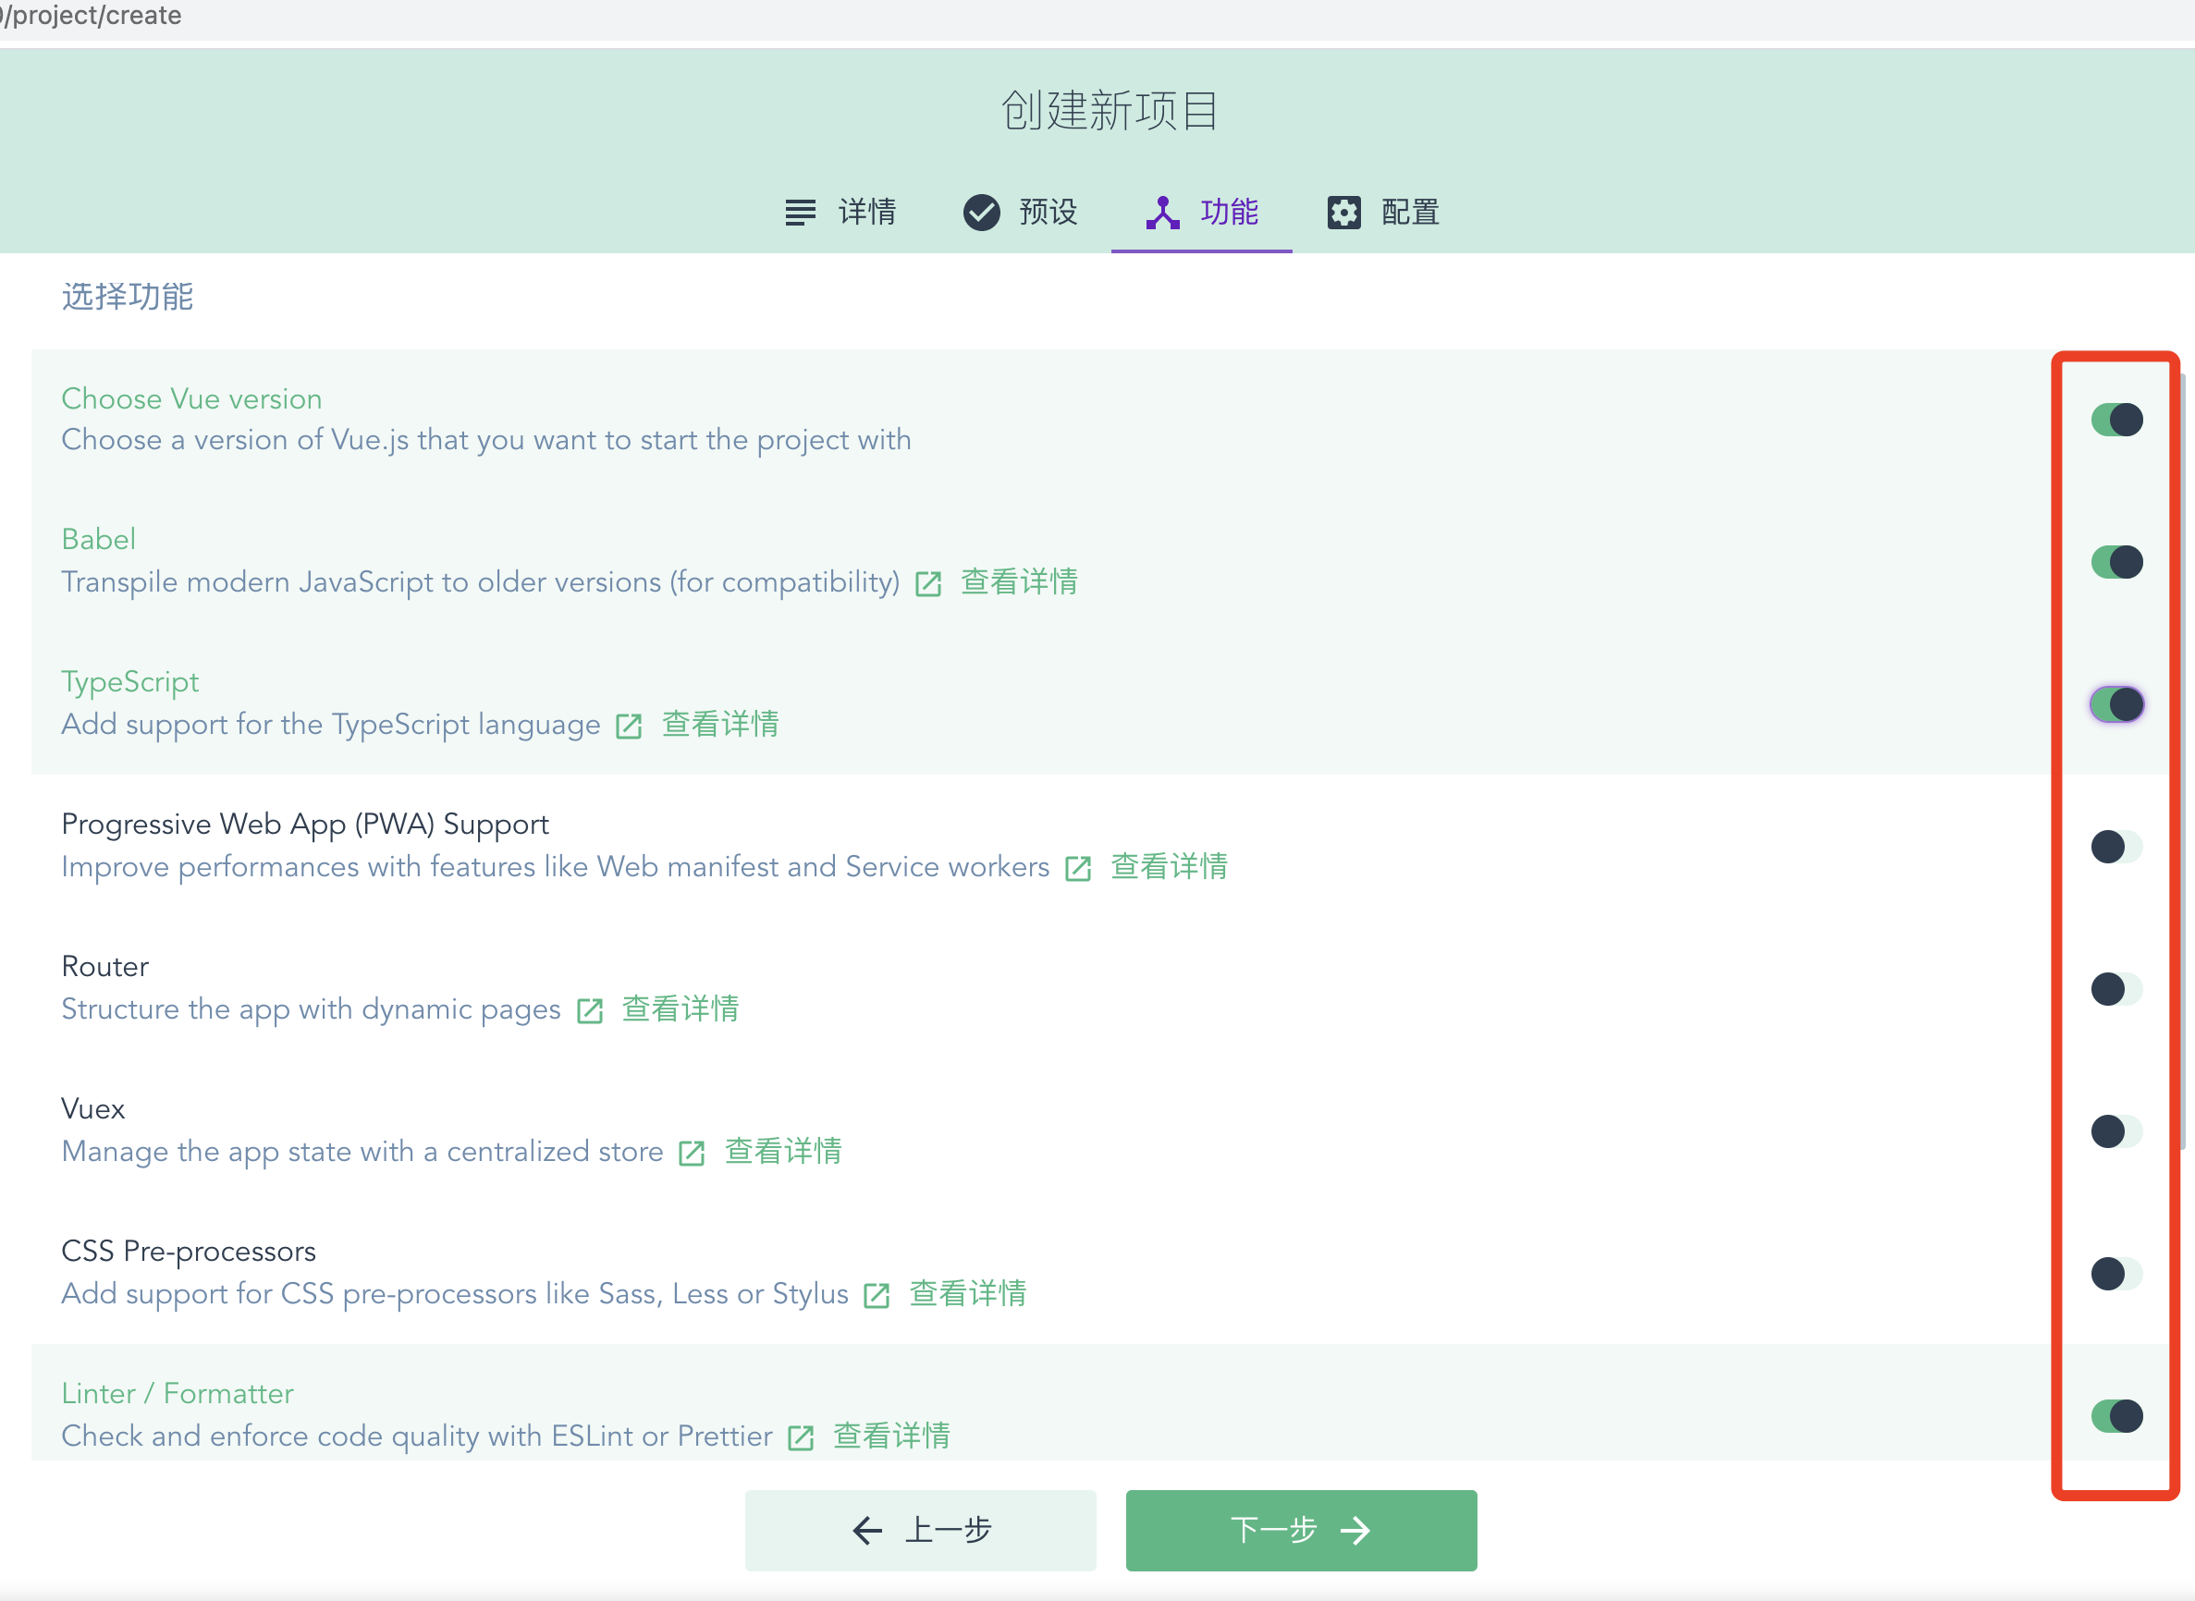This screenshot has width=2195, height=1601.
Task: Click the gear icon on the 配置 tab
Action: (1344, 213)
